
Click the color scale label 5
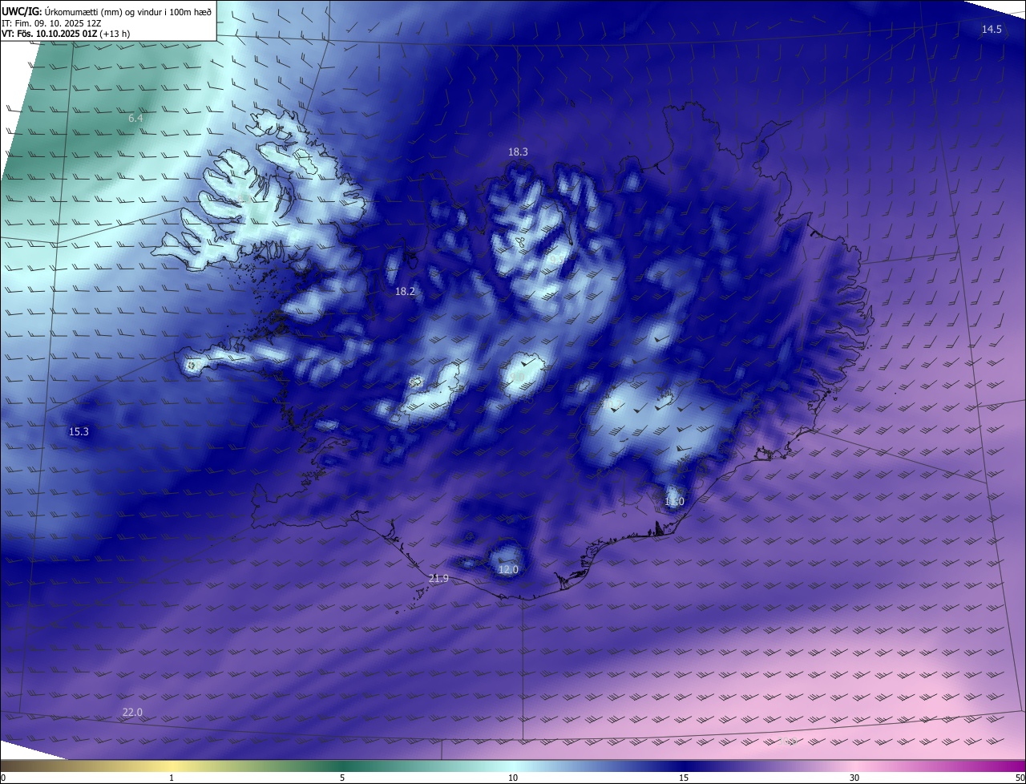point(342,778)
